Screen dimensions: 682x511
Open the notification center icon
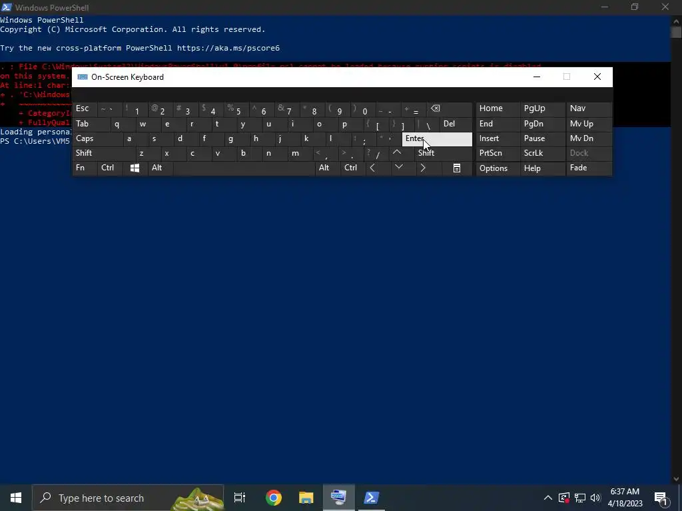coord(660,498)
